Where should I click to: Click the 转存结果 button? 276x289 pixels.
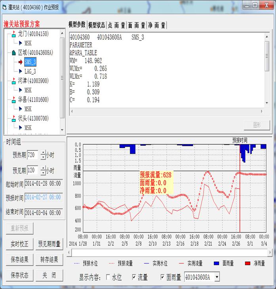(49, 260)
